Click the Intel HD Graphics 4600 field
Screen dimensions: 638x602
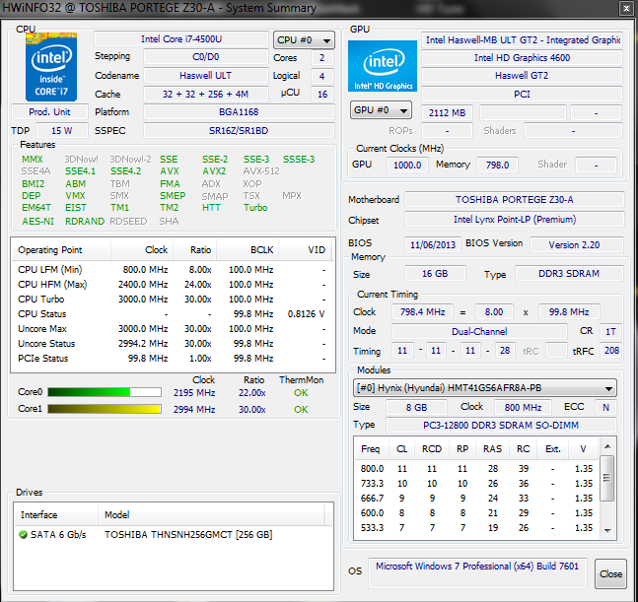pos(522,58)
